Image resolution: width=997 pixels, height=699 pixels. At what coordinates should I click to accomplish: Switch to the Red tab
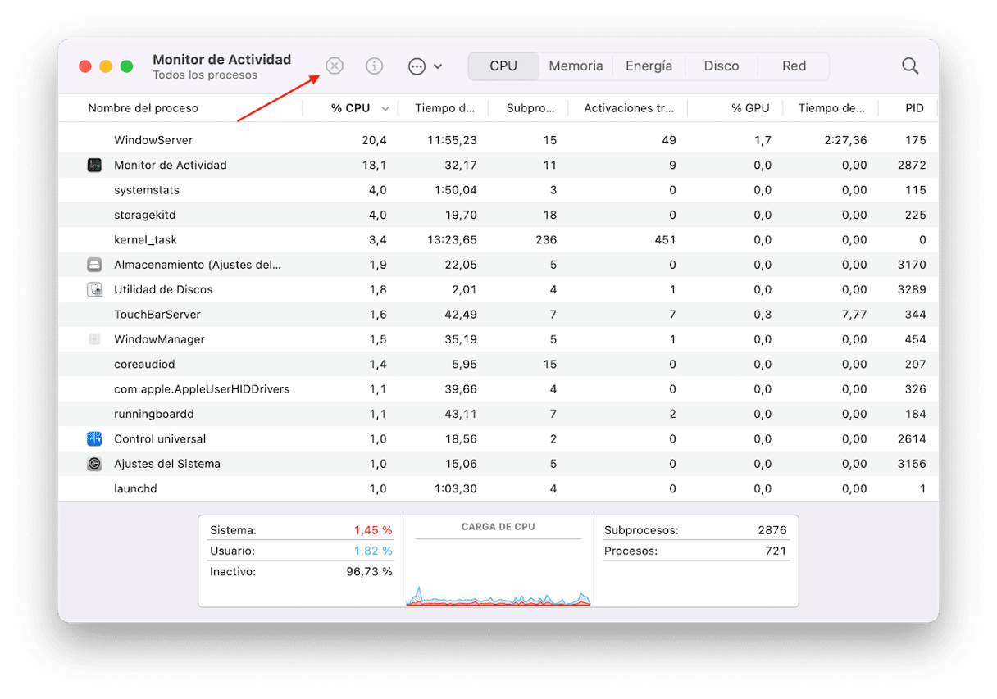coord(794,66)
